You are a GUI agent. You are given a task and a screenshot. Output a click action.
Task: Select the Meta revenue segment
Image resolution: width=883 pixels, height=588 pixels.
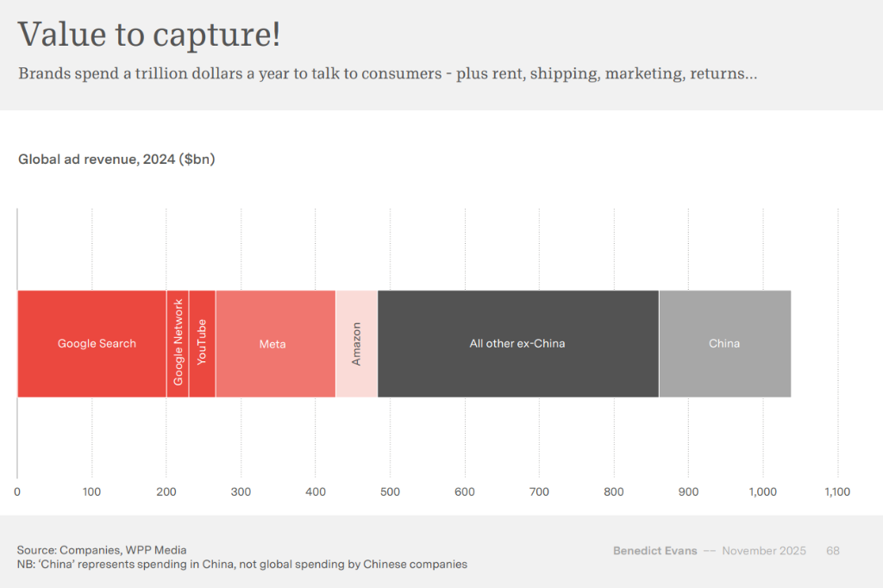pos(274,343)
